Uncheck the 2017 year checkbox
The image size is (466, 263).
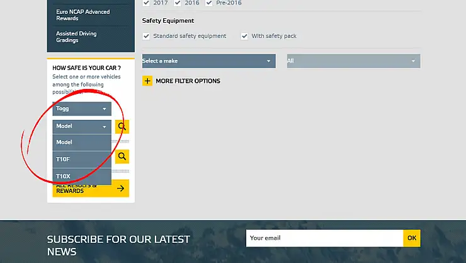(x=147, y=3)
